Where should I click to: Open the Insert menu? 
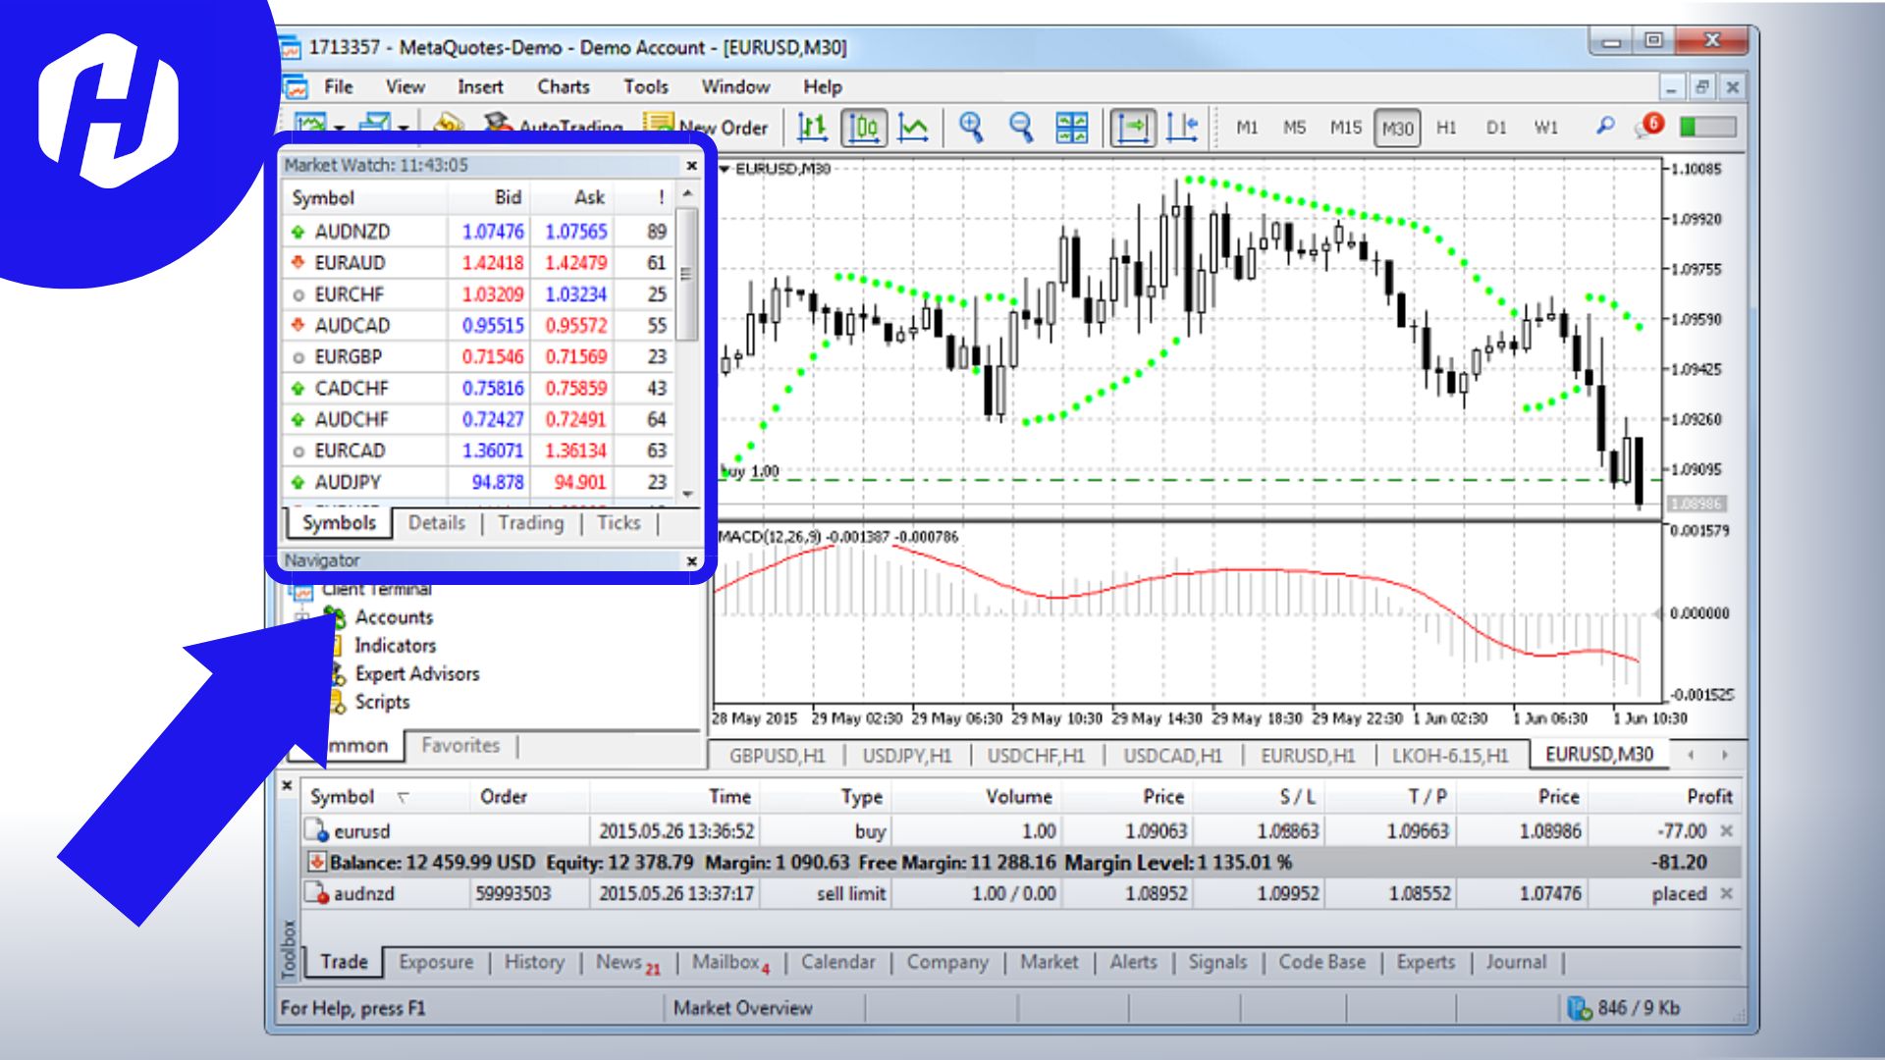(x=480, y=86)
